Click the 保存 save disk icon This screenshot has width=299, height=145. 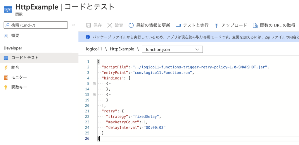89,25
